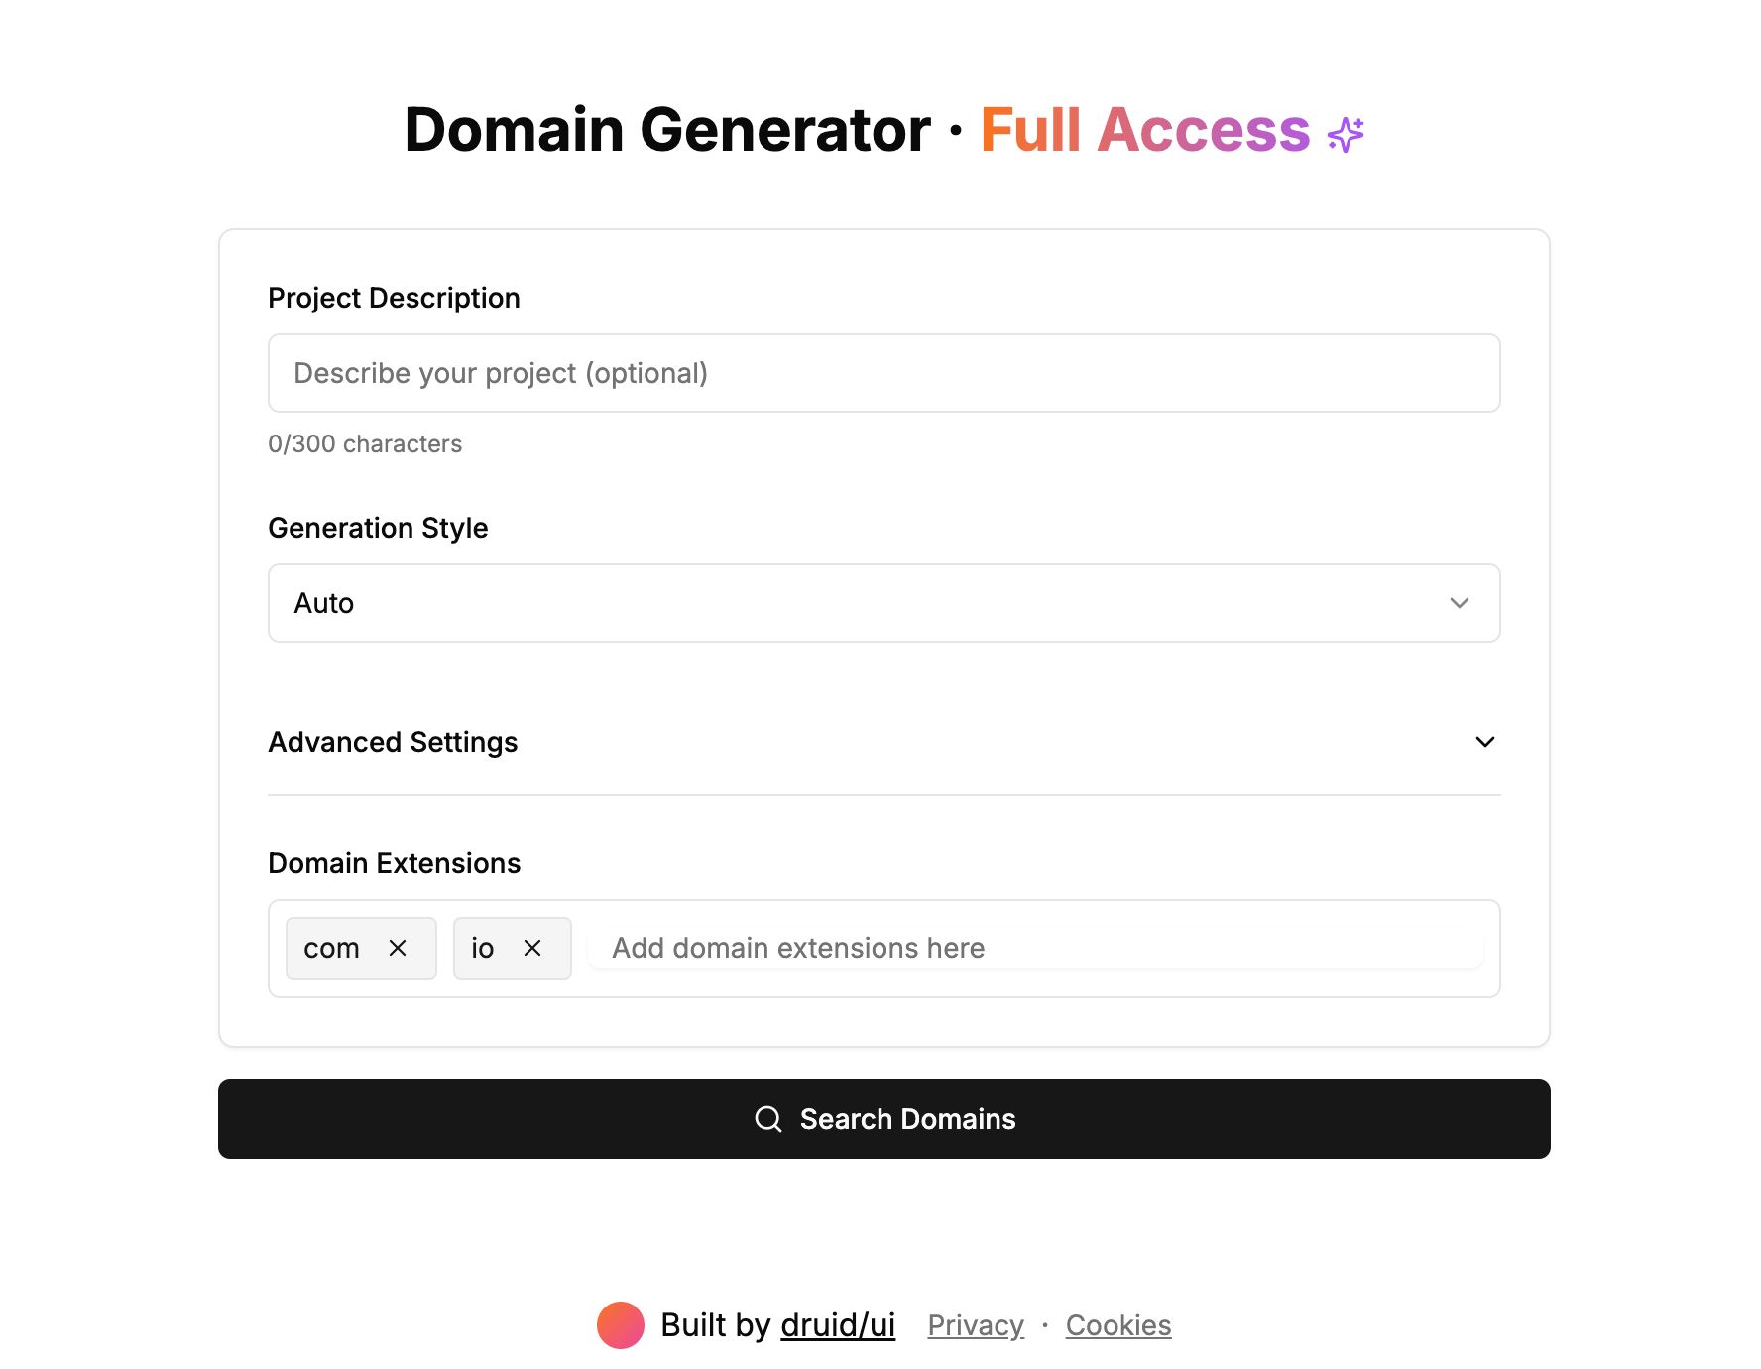Image resolution: width=1761 pixels, height=1369 pixels.
Task: Open the Privacy page
Action: 975,1324
